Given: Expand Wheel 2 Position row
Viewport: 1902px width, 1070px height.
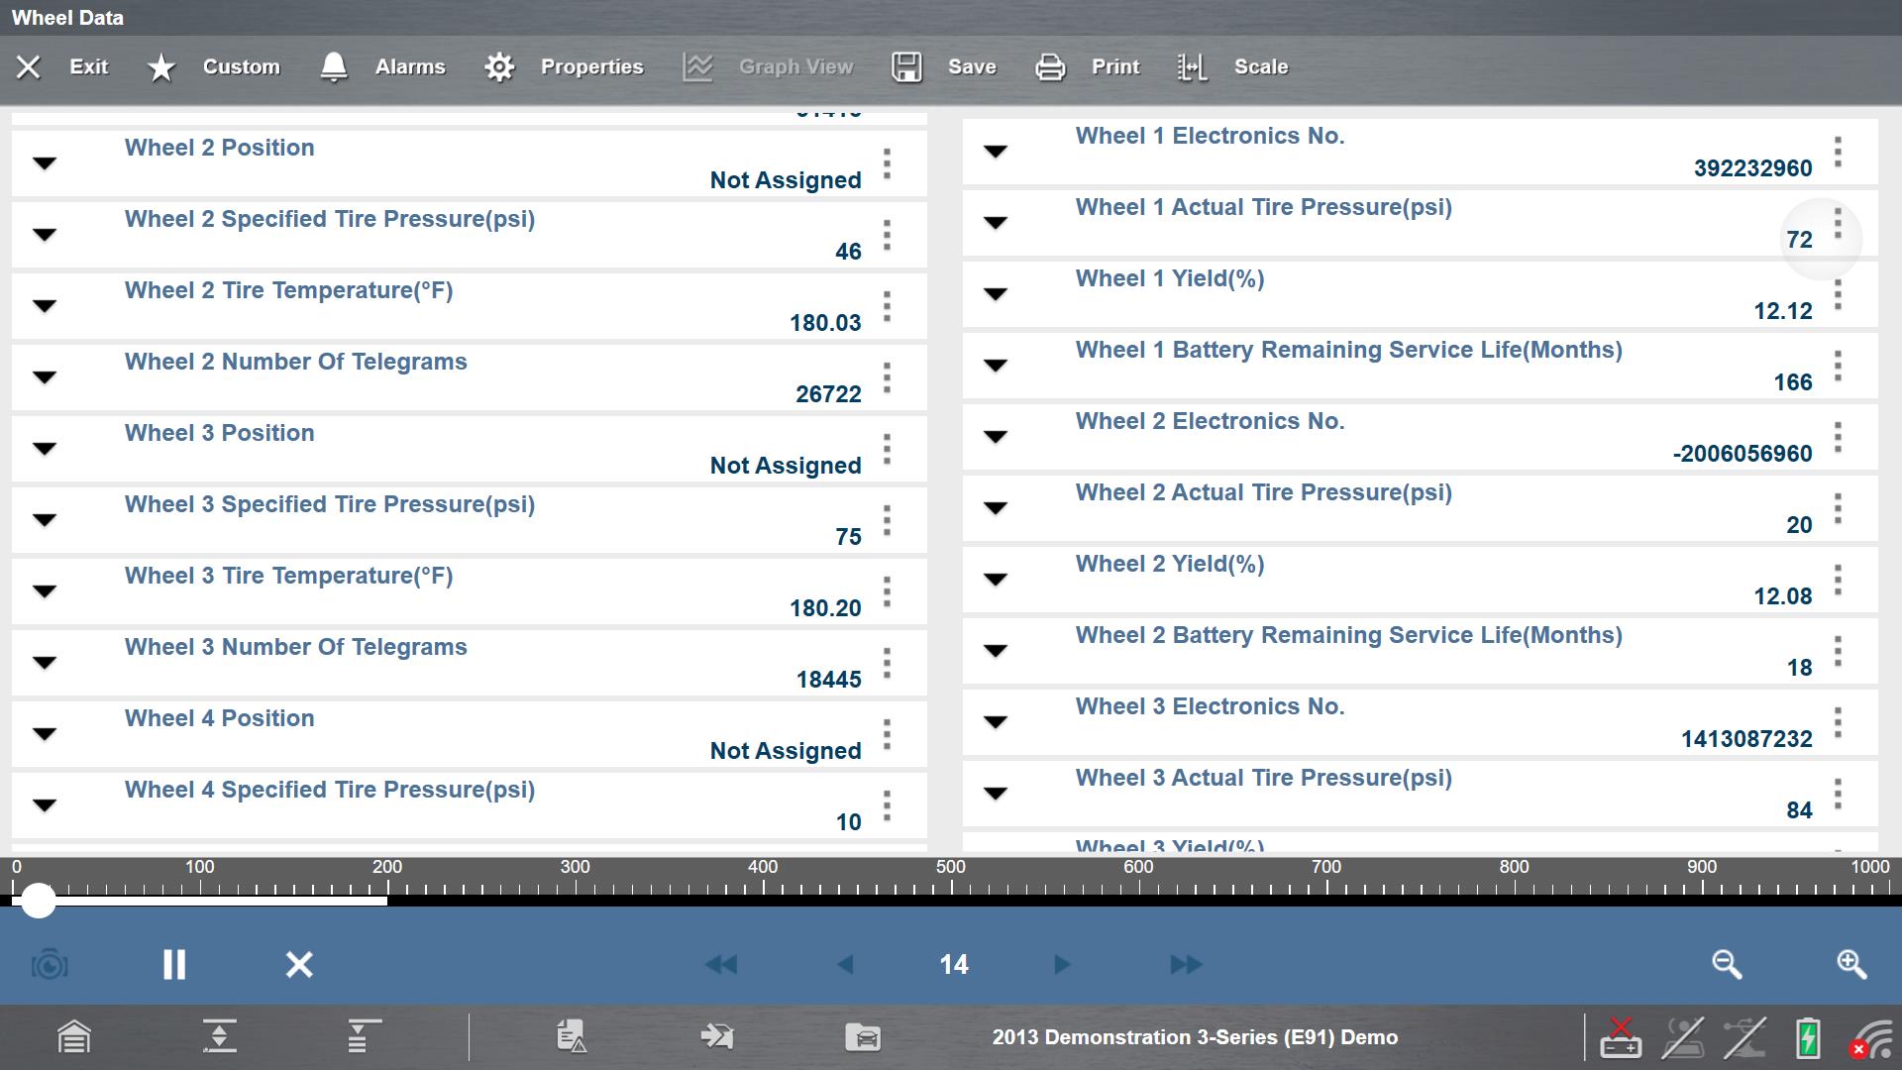Looking at the screenshot, I should coord(45,163).
